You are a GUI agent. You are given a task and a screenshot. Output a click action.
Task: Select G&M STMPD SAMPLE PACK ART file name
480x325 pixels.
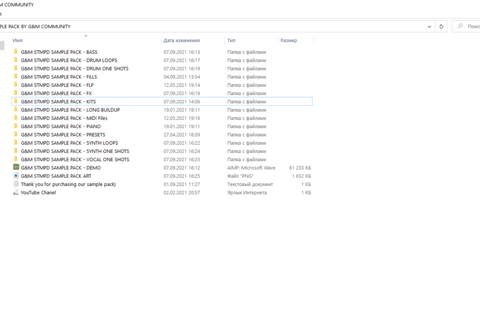tap(56, 176)
